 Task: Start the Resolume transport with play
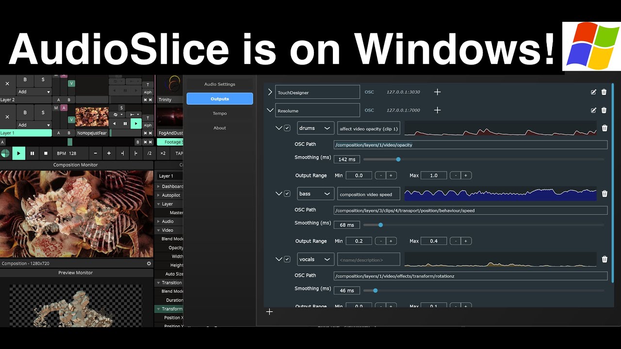(x=18, y=153)
